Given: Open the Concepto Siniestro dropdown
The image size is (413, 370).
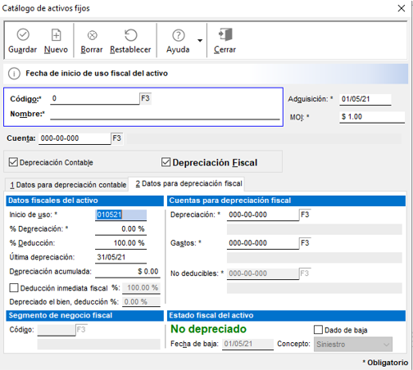Looking at the screenshot, I should point(353,345).
